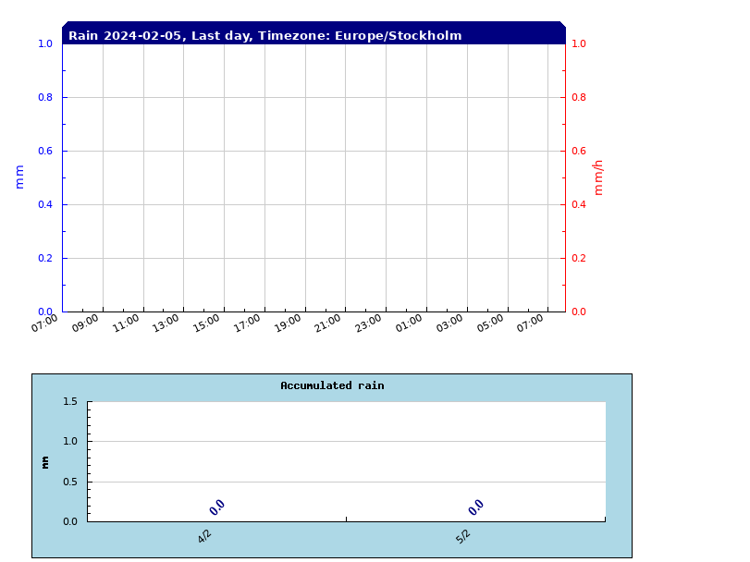750x562 pixels.
Task: Click the "4/2" date label
Action: coord(204,537)
